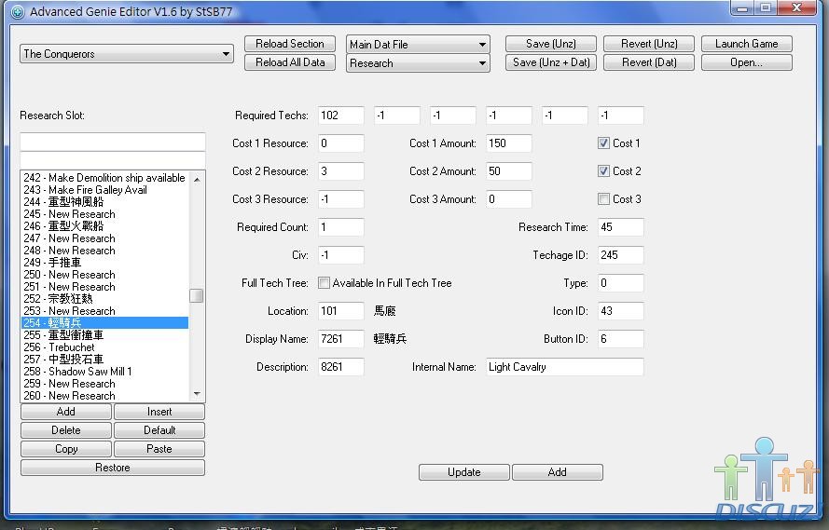Choose 243 - Make Fire Galley Avail

pos(97,190)
